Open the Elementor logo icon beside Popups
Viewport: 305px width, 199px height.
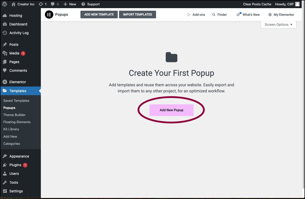(x=49, y=15)
